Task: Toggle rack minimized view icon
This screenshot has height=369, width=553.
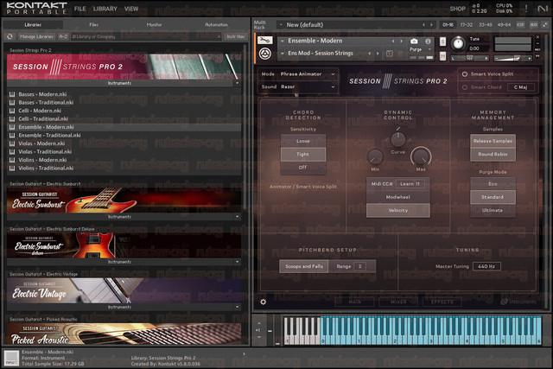Action: 545,25
